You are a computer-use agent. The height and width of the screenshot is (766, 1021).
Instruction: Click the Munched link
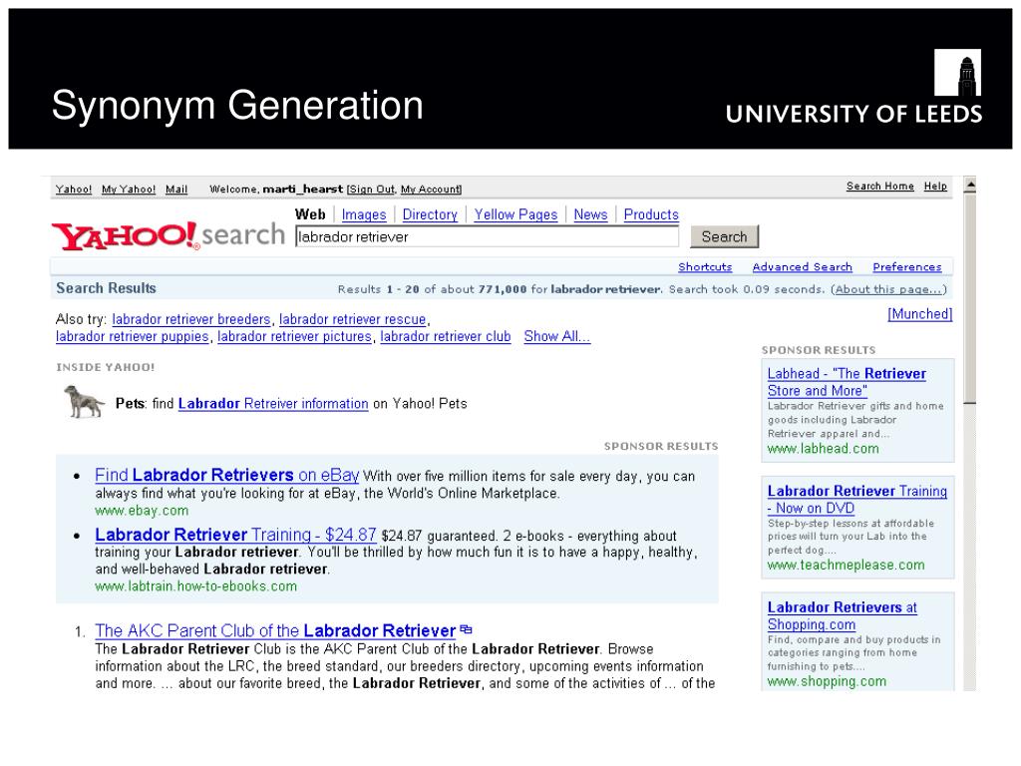coord(920,314)
